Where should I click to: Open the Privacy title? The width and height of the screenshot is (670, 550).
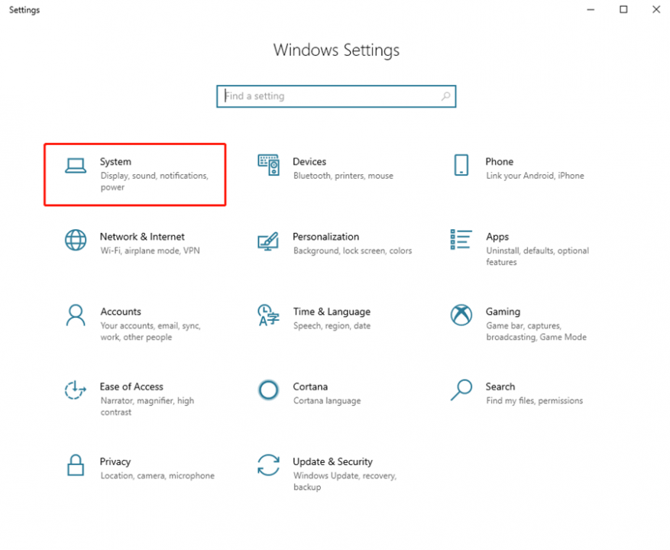pos(115,462)
